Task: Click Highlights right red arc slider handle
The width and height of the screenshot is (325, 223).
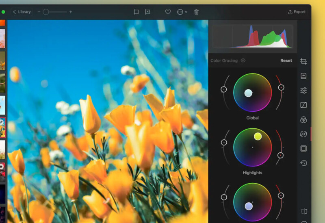Action: point(280,155)
